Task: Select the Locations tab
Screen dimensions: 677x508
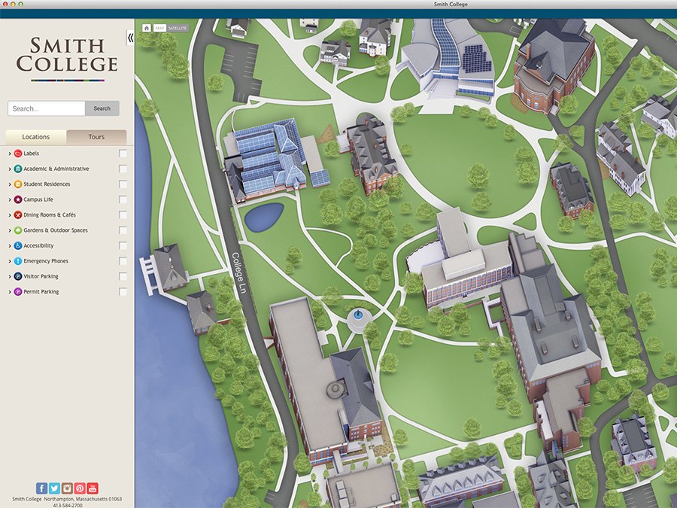Action: 36,137
